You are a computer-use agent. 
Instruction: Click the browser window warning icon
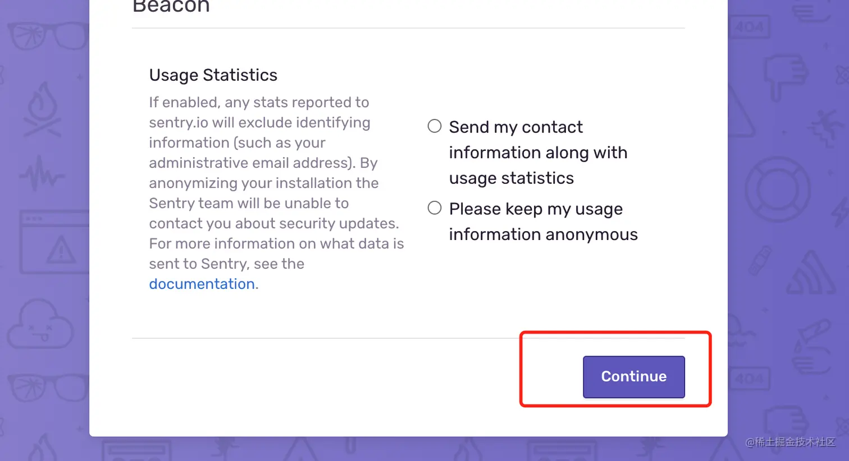point(54,242)
